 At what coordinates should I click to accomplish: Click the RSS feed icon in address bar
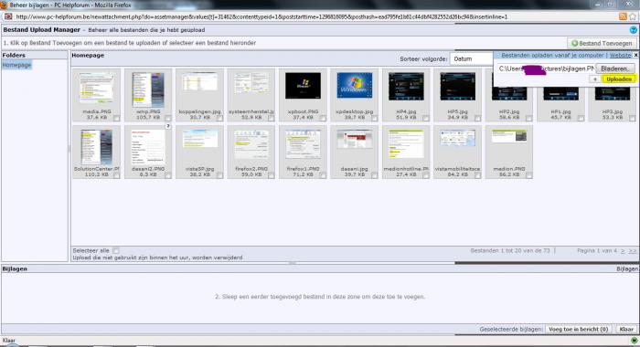click(623, 16)
